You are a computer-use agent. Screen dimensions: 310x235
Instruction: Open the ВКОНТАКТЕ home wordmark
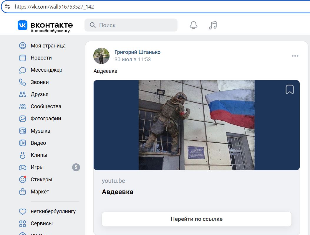[x=52, y=25]
